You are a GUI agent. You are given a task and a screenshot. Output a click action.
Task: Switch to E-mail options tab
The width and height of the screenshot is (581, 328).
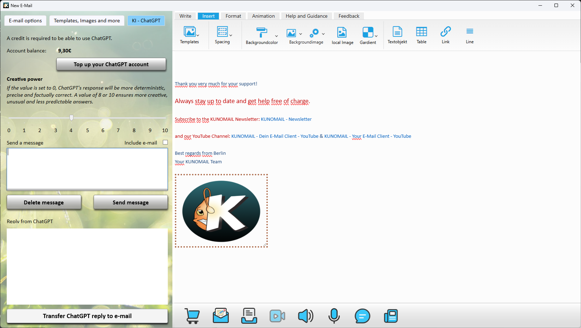[25, 21]
